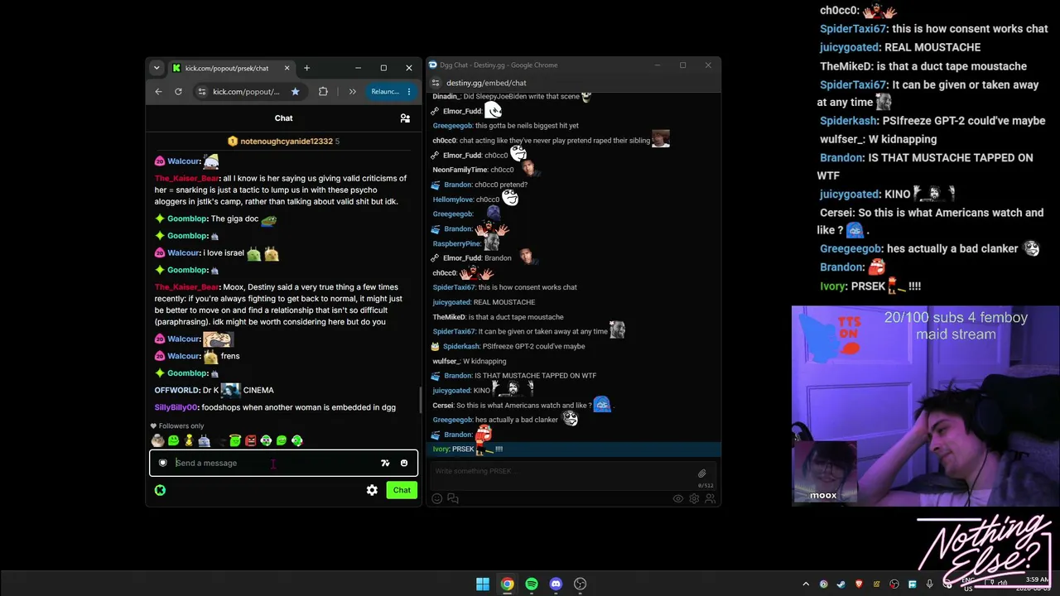This screenshot has height=596, width=1060.
Task: Toggle chat focus eye icon in Destiny.gg
Action: tap(678, 498)
